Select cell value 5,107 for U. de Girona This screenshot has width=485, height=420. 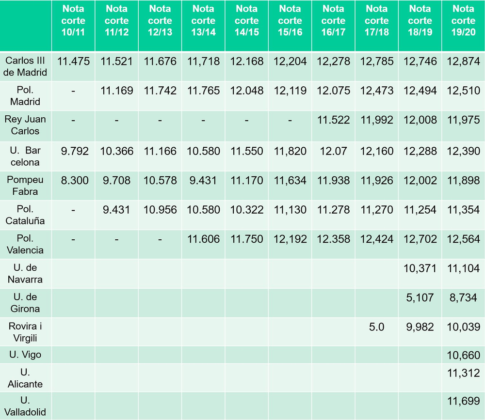pos(420,298)
